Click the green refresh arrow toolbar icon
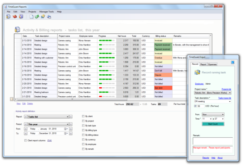The height and width of the screenshot is (166, 243). (37, 17)
